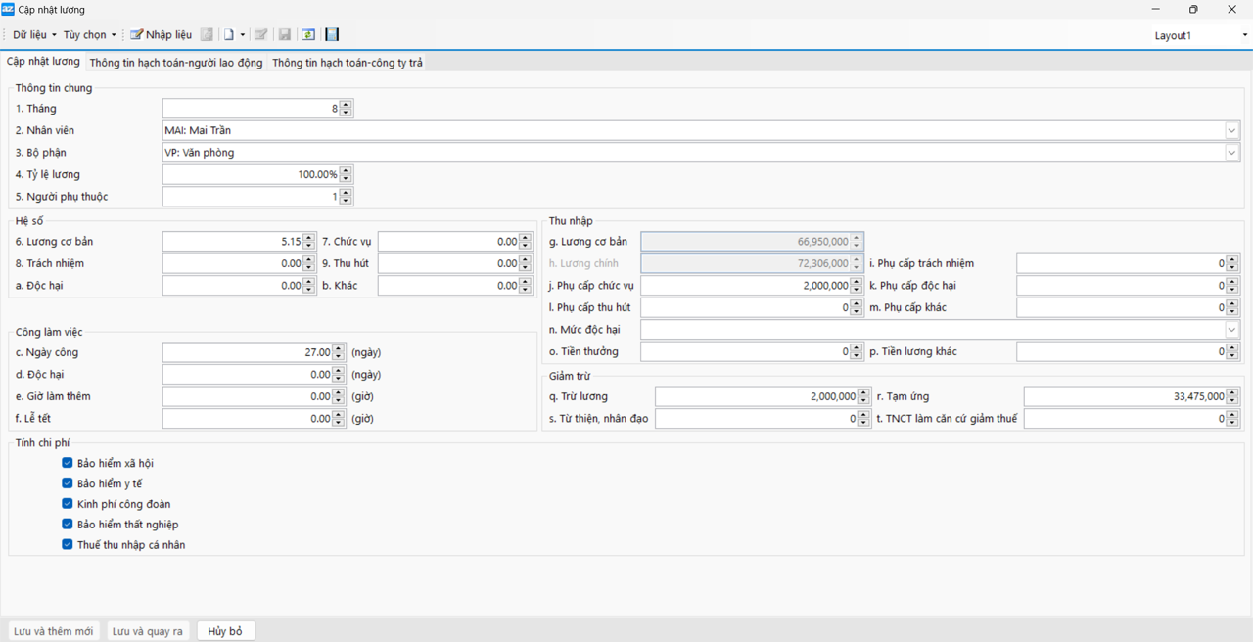This screenshot has width=1253, height=642.
Task: Switch to Thông tin hạch toán-người lao động tab
Action: pyautogui.click(x=176, y=63)
